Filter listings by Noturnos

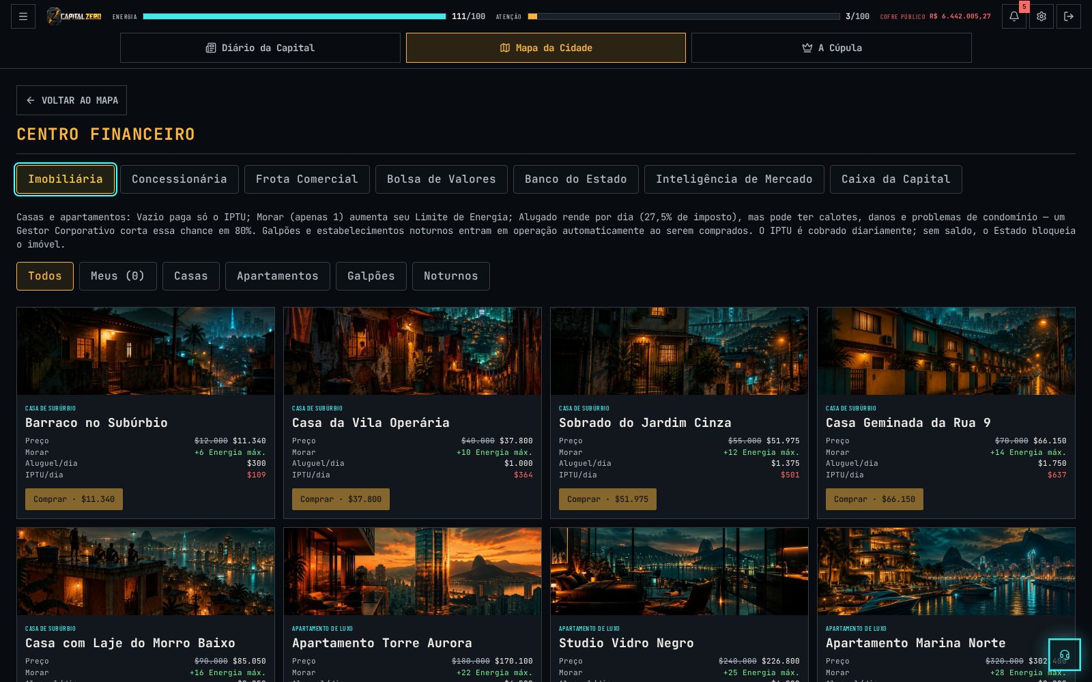tap(451, 276)
